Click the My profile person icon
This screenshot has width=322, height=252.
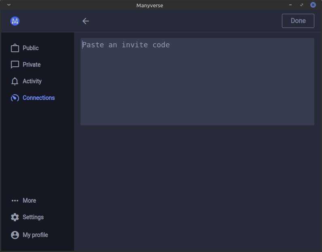(15, 235)
